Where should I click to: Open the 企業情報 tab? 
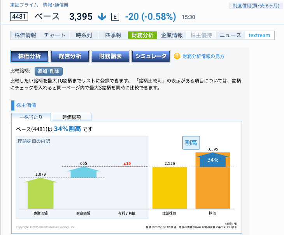pos(172,35)
